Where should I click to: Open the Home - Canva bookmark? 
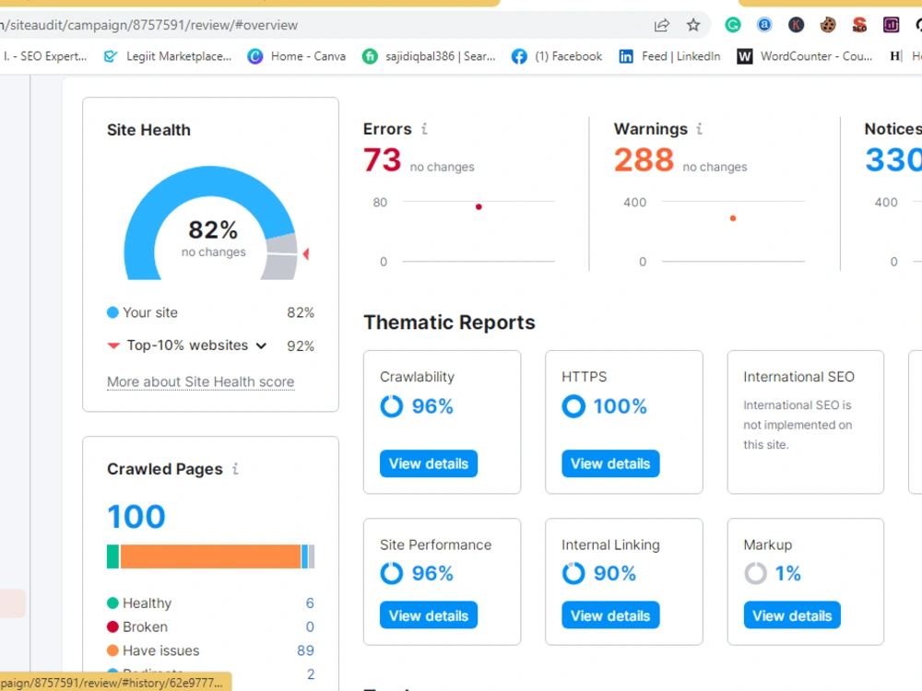click(x=296, y=56)
